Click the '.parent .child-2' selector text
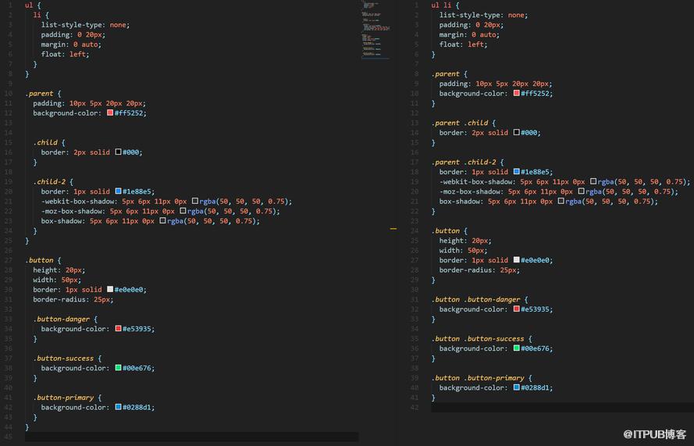The image size is (694, 446). coord(464,162)
